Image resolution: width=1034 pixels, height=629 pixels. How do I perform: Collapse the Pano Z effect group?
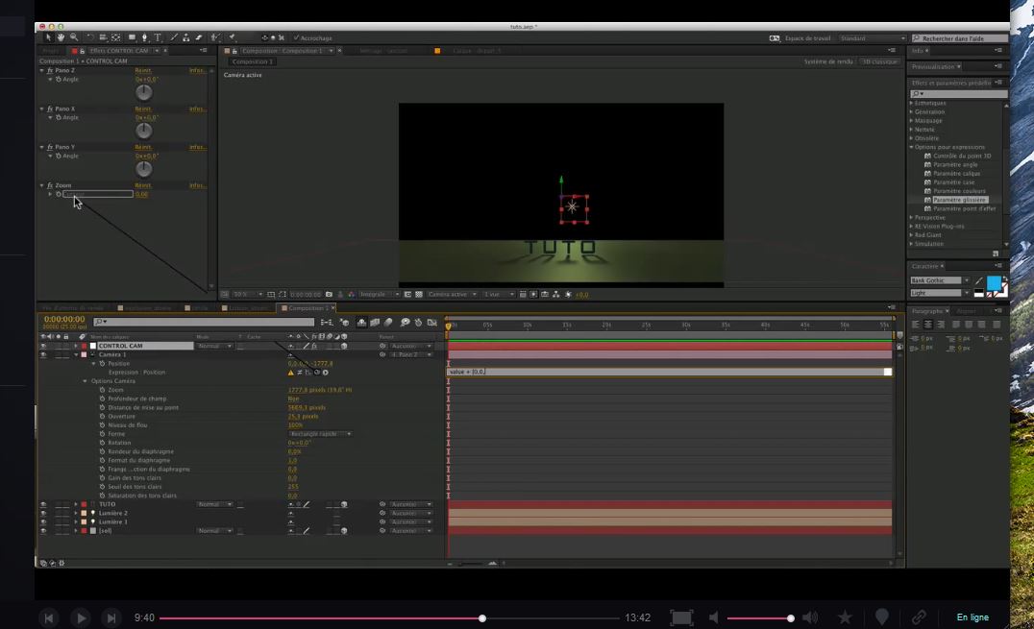[x=42, y=71]
